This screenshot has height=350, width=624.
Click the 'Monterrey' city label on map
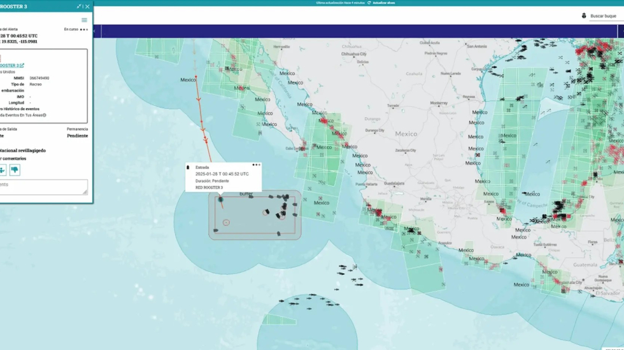439,103
